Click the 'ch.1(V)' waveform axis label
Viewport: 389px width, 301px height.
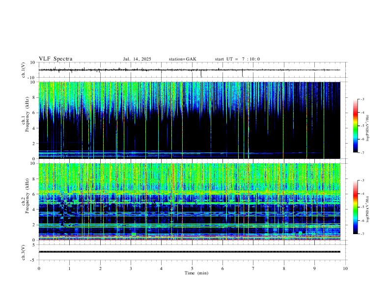click(24, 70)
